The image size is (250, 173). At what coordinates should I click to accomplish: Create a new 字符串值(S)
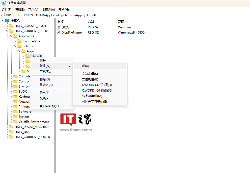tap(100, 74)
